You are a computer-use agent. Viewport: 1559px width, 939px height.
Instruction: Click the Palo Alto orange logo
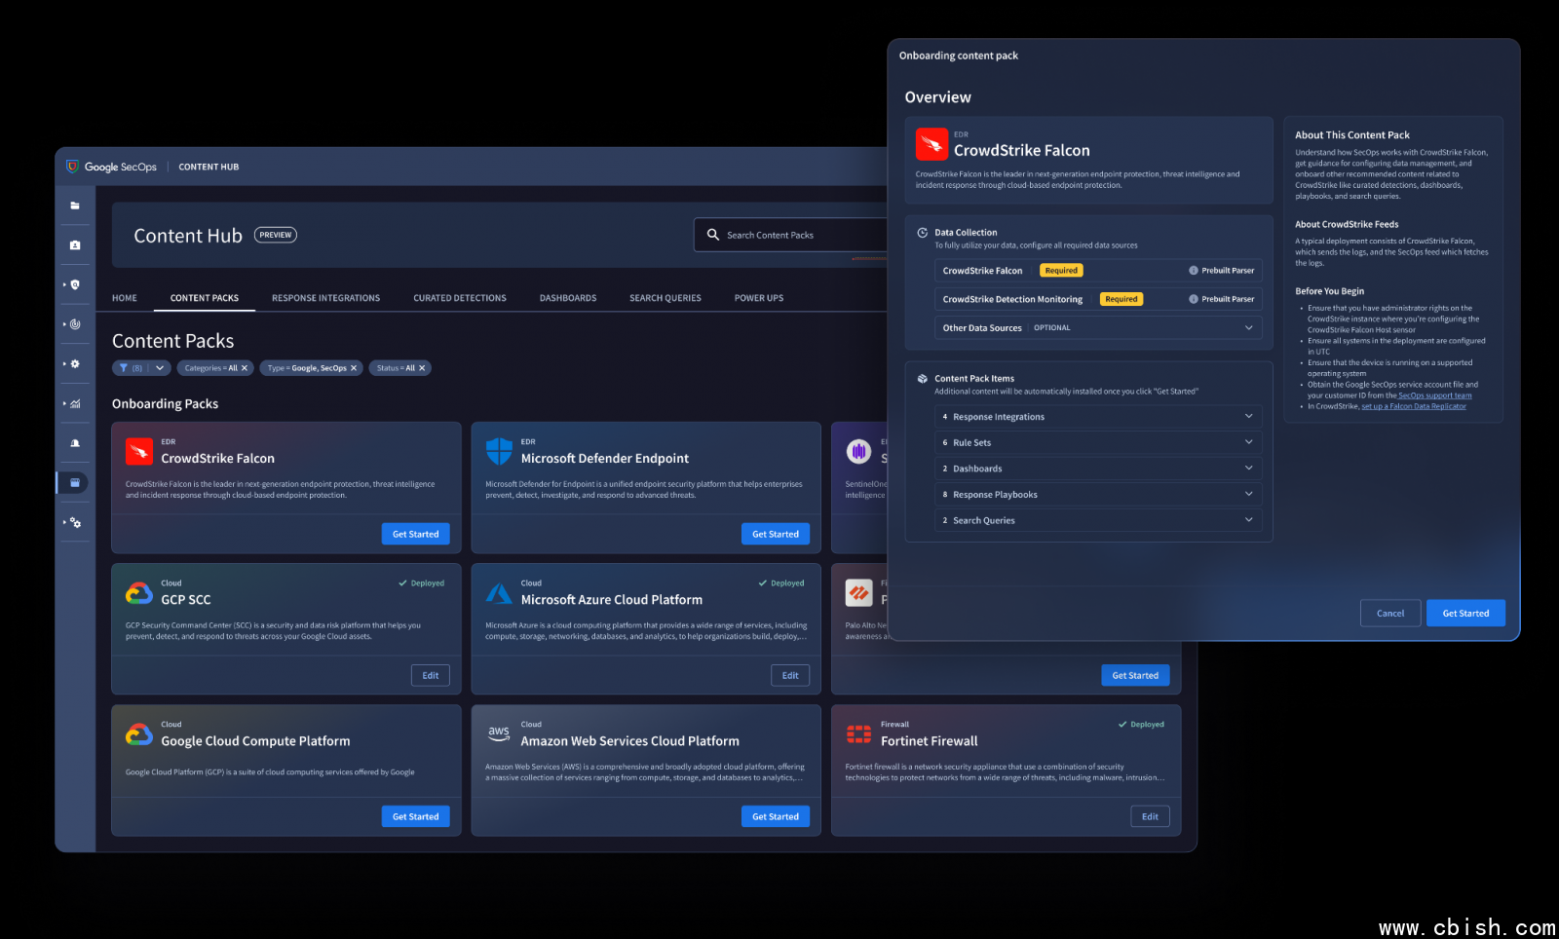858,592
